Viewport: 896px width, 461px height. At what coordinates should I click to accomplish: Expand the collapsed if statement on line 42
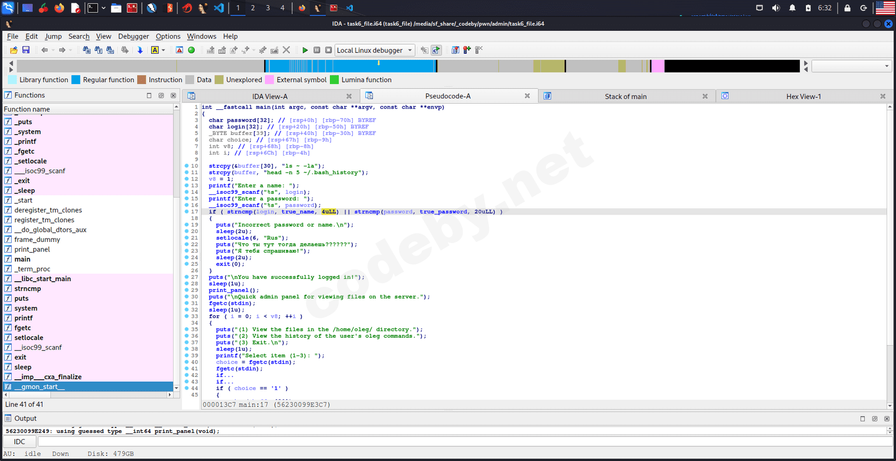coord(225,375)
